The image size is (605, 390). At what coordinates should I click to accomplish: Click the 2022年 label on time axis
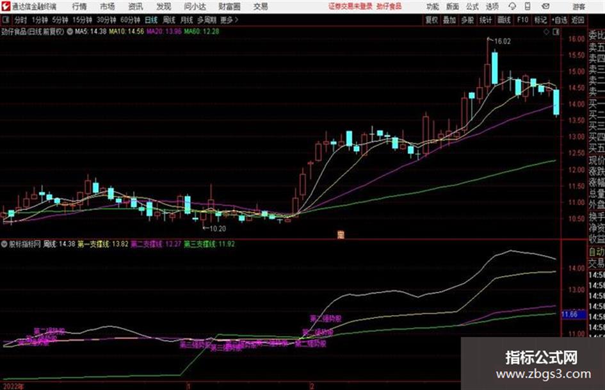pos(13,387)
